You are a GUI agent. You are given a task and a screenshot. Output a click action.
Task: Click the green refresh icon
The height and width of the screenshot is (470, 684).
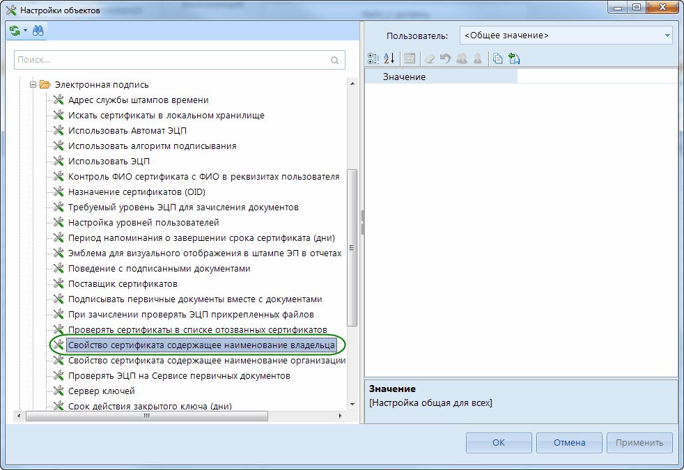coord(15,31)
